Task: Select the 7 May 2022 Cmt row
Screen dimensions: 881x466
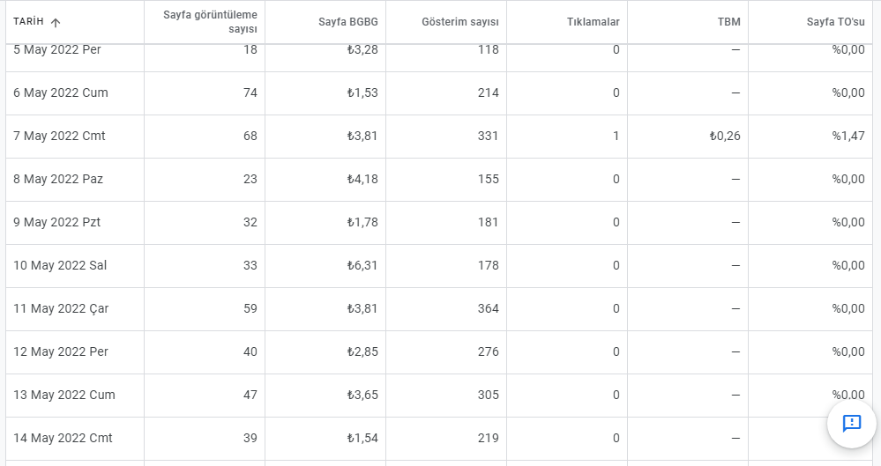Action: 439,137
